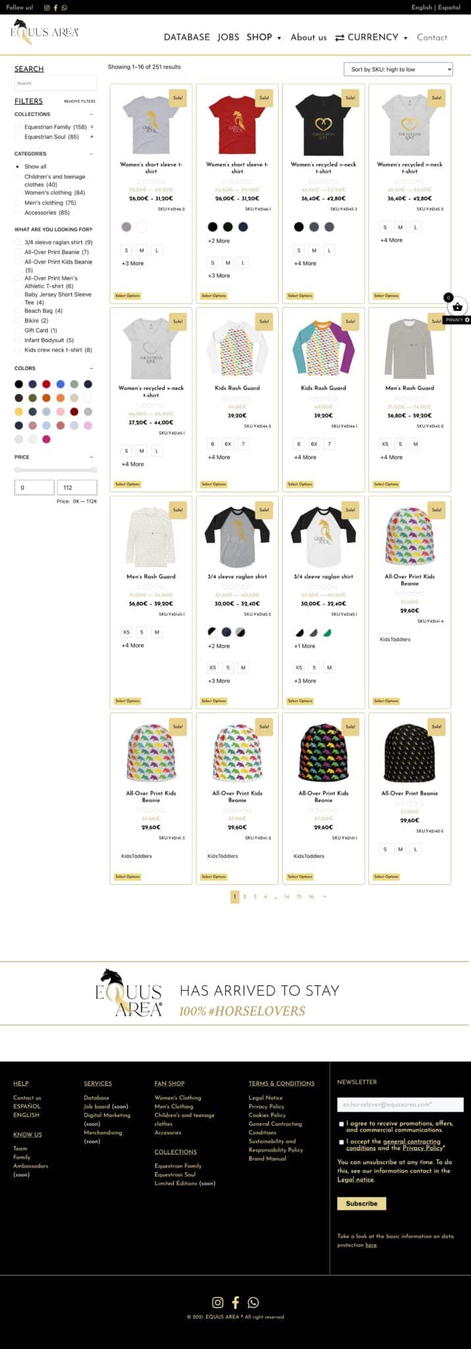471x1349 pixels.
Task: Open the Facebook icon in top bar
Action: [x=55, y=8]
